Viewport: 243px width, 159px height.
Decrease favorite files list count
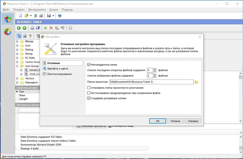tap(155, 77)
